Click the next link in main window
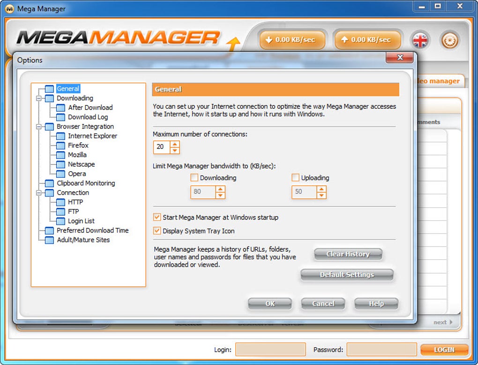The height and width of the screenshot is (365, 478). coord(443,322)
